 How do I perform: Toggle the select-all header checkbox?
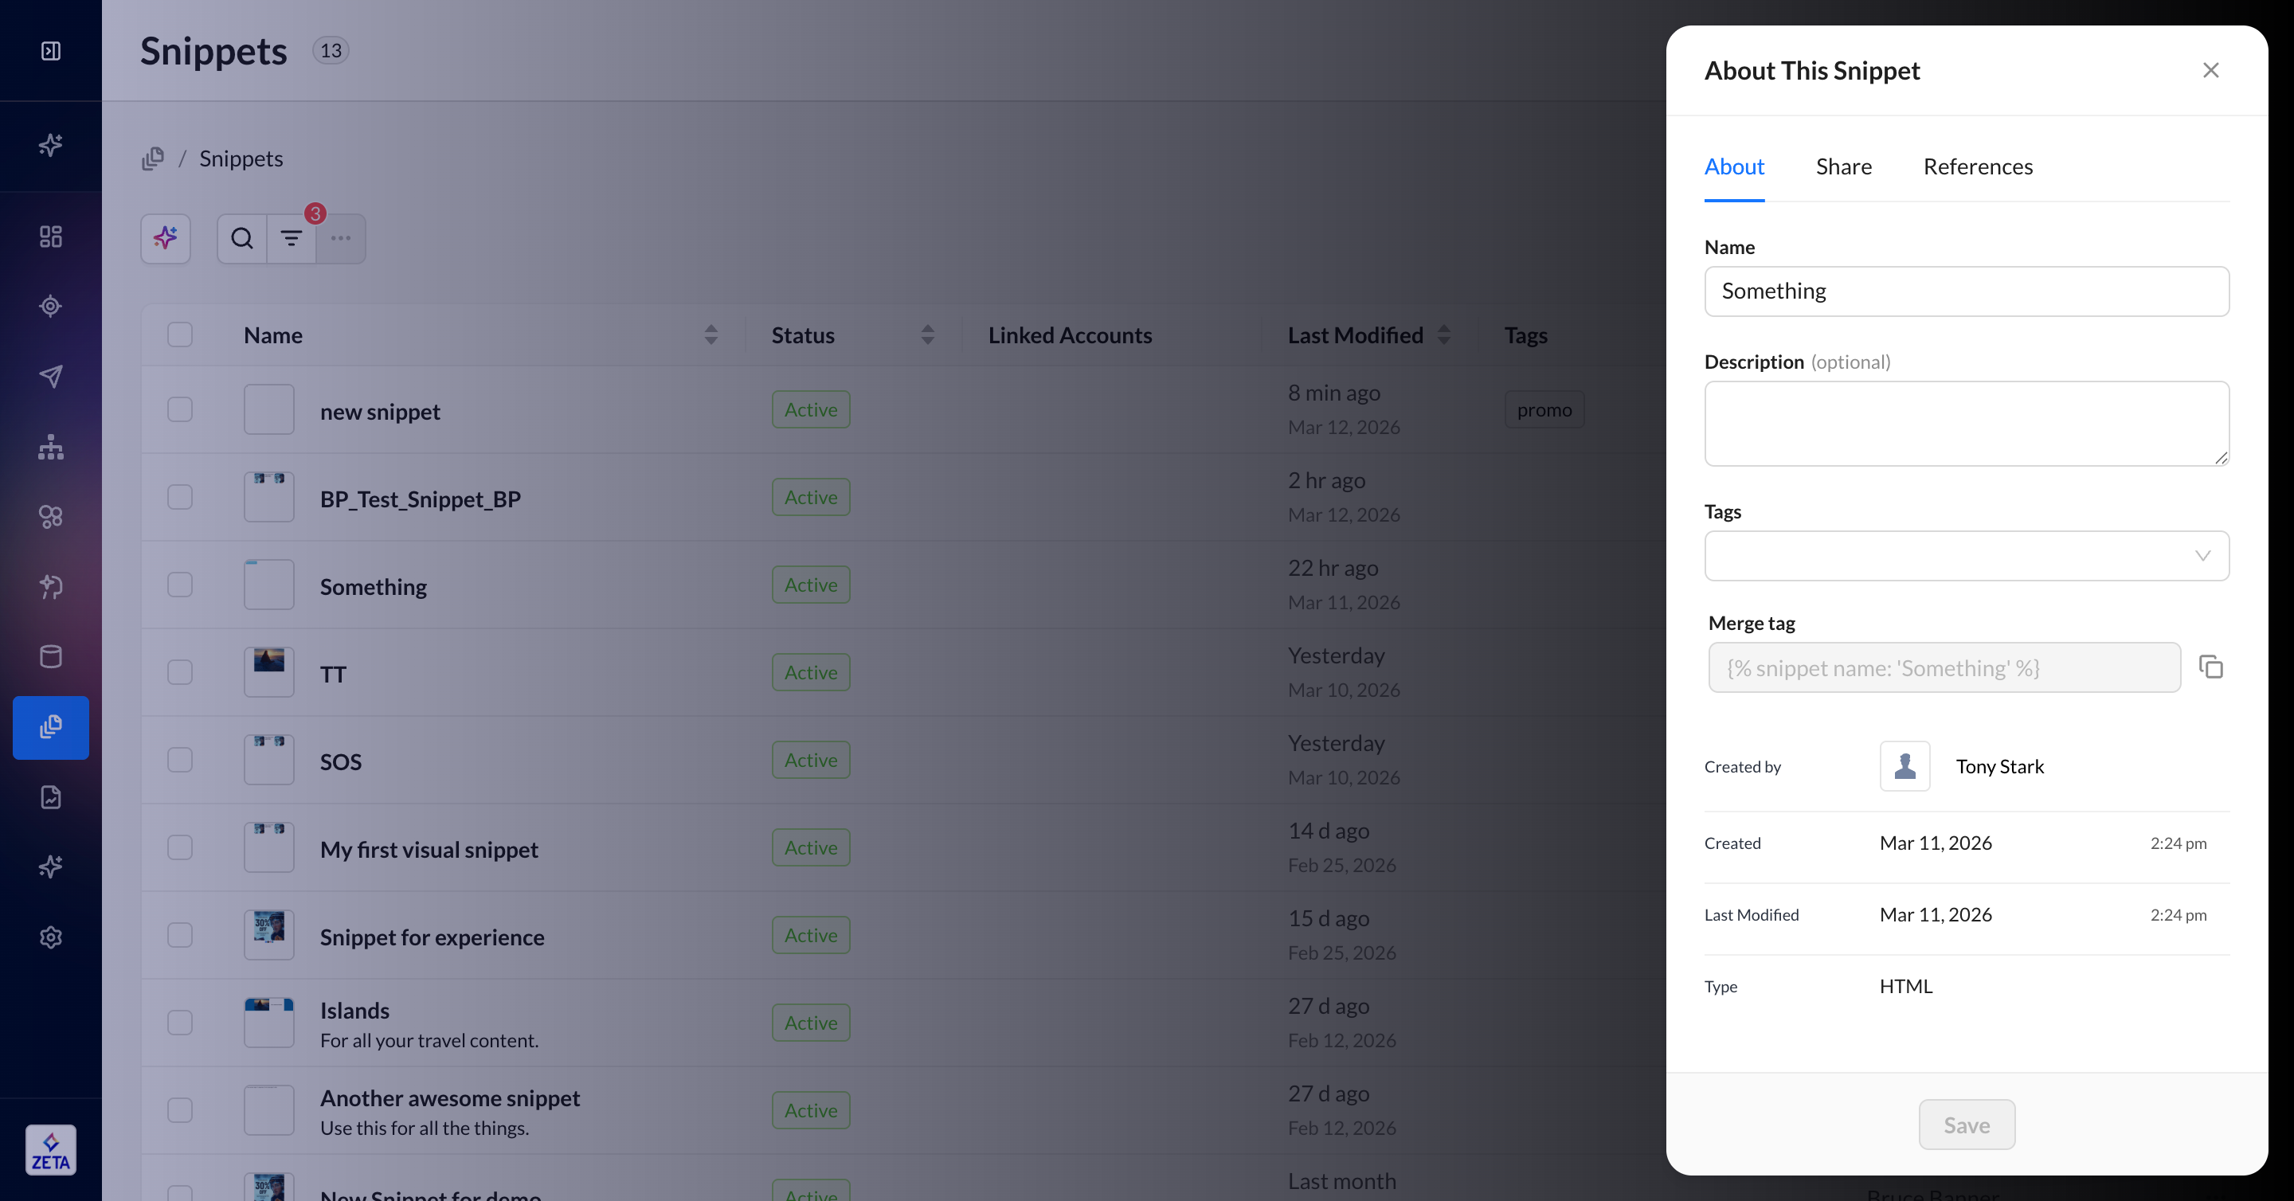180,334
